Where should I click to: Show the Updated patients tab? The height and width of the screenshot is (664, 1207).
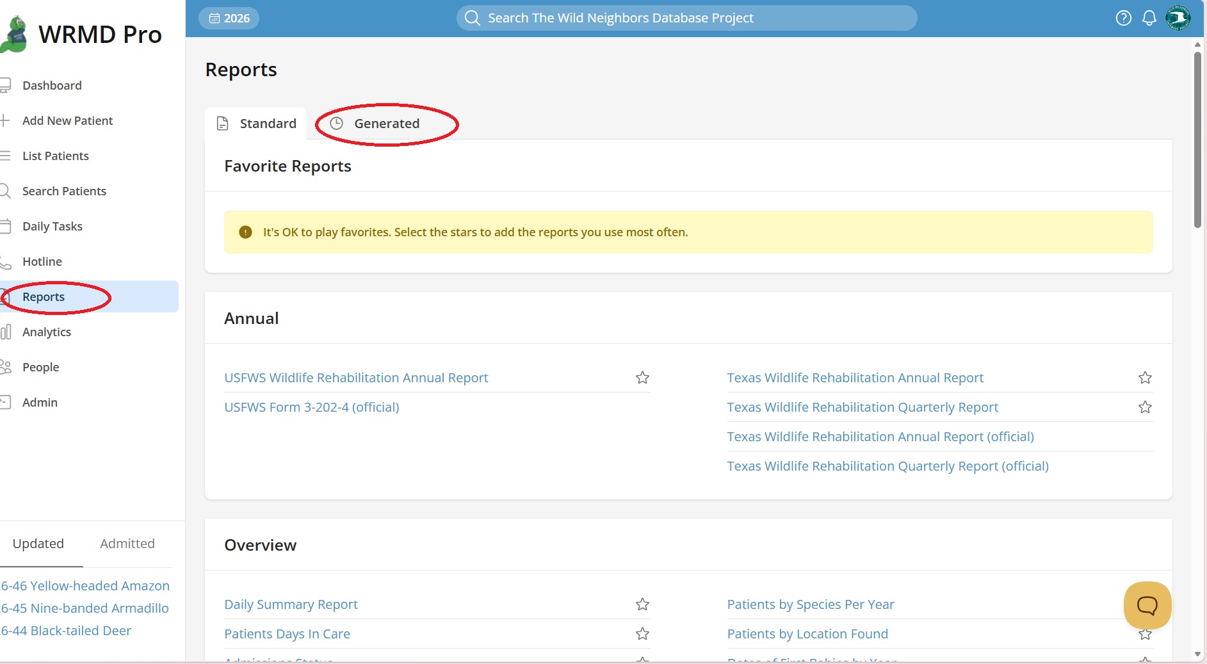[38, 544]
